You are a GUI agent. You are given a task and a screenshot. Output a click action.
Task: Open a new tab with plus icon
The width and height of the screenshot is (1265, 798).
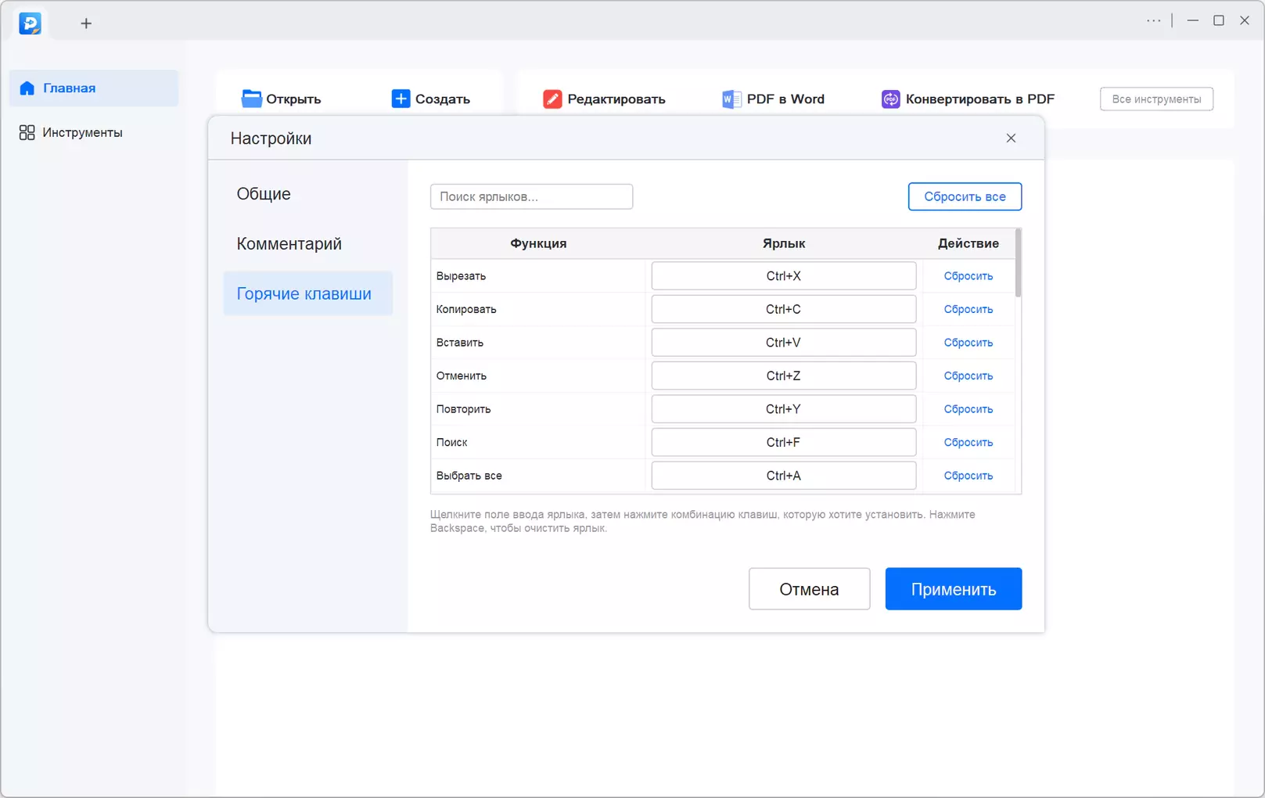[x=86, y=23]
